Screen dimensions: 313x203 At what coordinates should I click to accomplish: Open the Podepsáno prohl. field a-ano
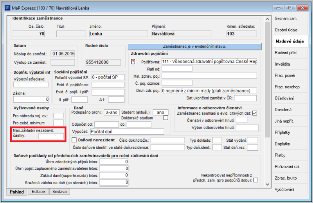point(112,112)
